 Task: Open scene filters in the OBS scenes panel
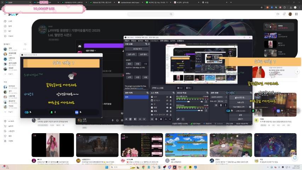(x=135, y=119)
